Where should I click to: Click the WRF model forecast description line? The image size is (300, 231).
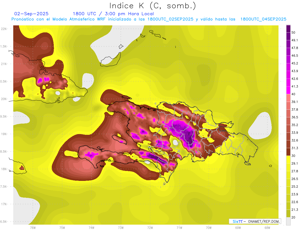pyautogui.click(x=149, y=19)
